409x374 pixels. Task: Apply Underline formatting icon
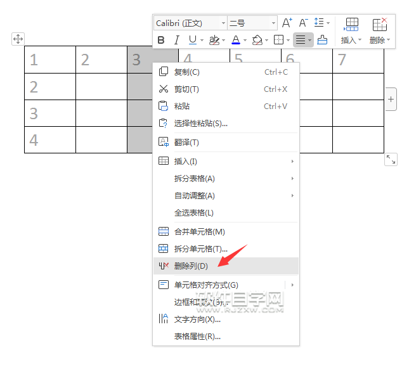(x=193, y=40)
